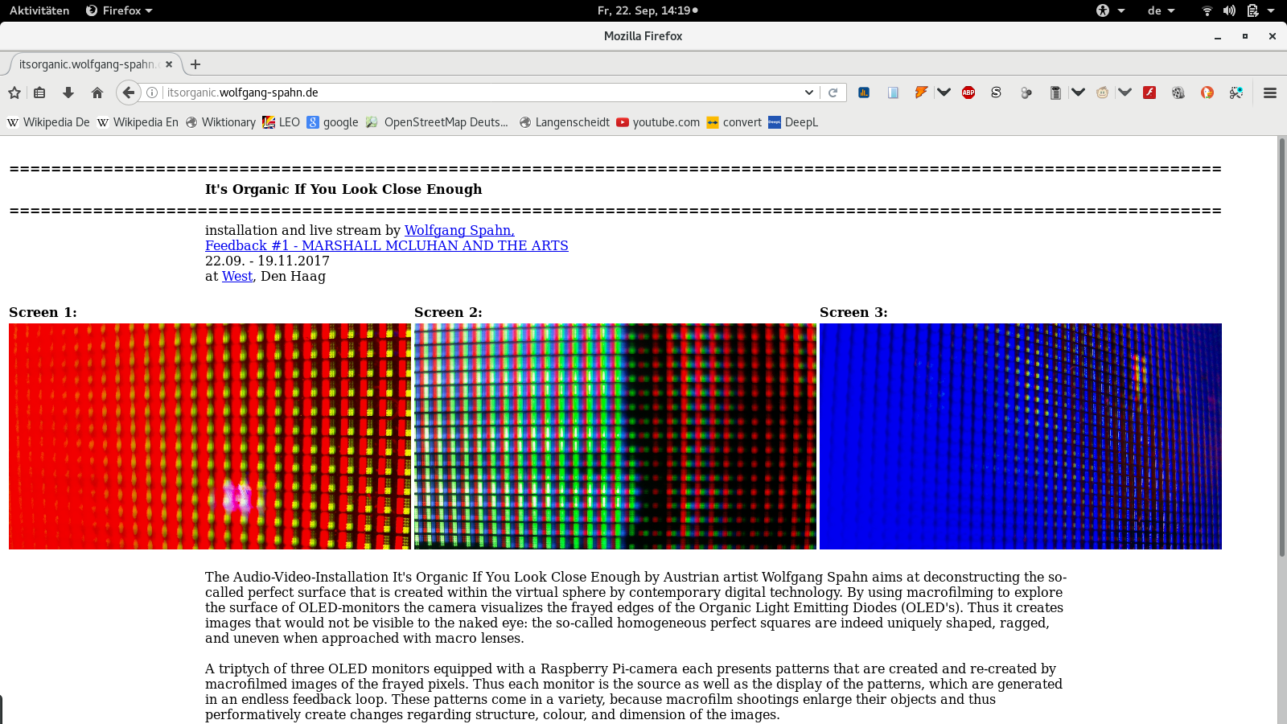
Task: Open the Aktivitäten menu
Action: tap(39, 10)
